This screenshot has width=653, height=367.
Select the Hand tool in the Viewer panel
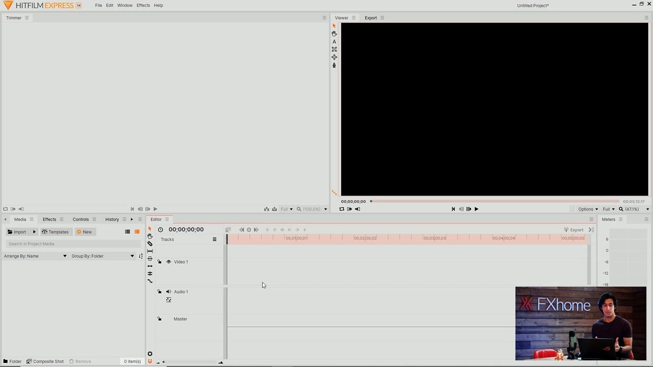pyautogui.click(x=334, y=34)
